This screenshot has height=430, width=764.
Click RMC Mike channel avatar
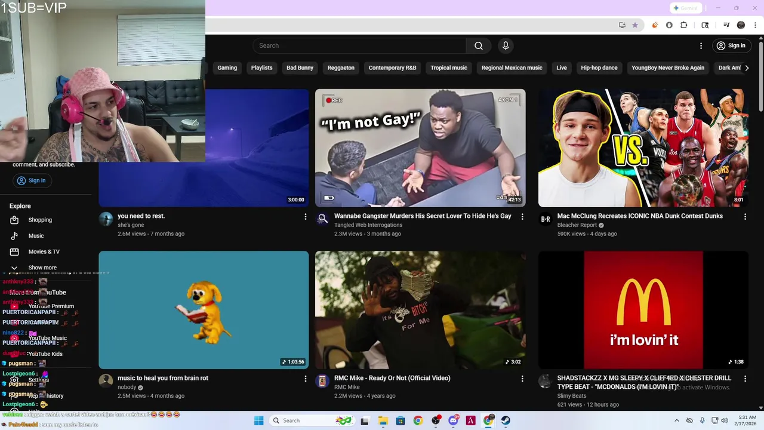point(322,381)
